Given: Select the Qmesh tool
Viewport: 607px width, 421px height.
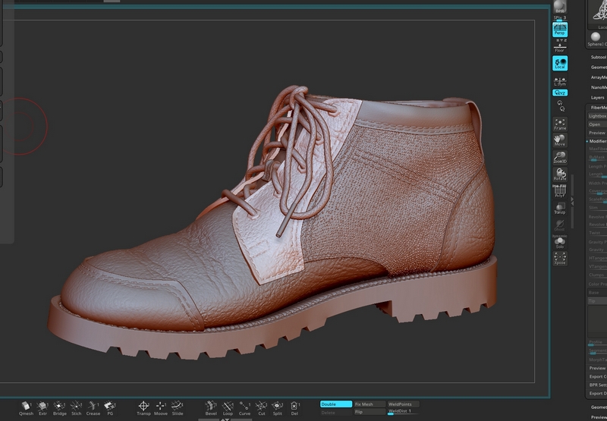Looking at the screenshot, I should (x=26, y=407).
